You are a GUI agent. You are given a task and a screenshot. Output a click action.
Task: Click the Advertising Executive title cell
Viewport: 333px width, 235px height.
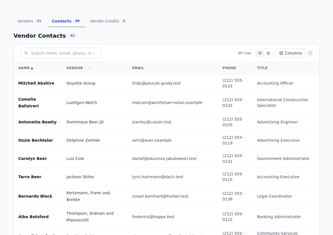pyautogui.click(x=278, y=140)
